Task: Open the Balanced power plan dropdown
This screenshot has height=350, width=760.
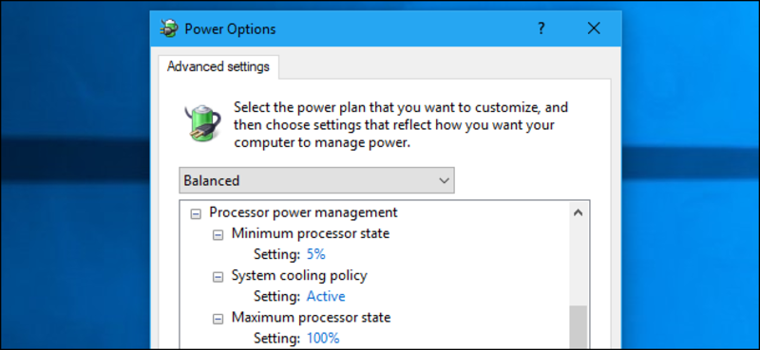Action: [316, 180]
